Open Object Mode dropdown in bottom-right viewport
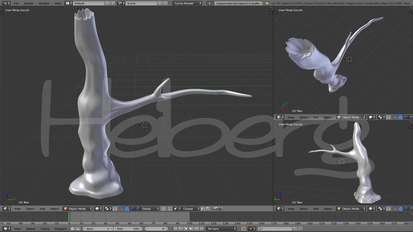The height and width of the screenshot is (232, 413). pyautogui.click(x=351, y=209)
